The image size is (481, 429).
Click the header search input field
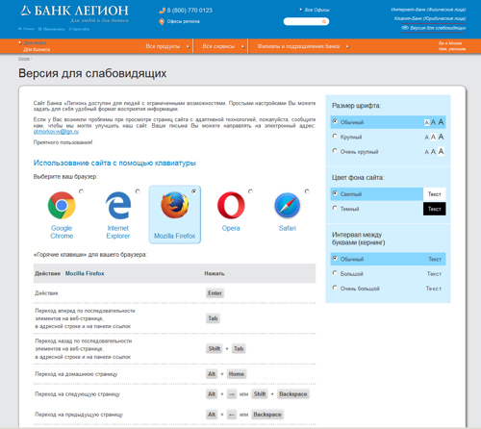coord(303,21)
